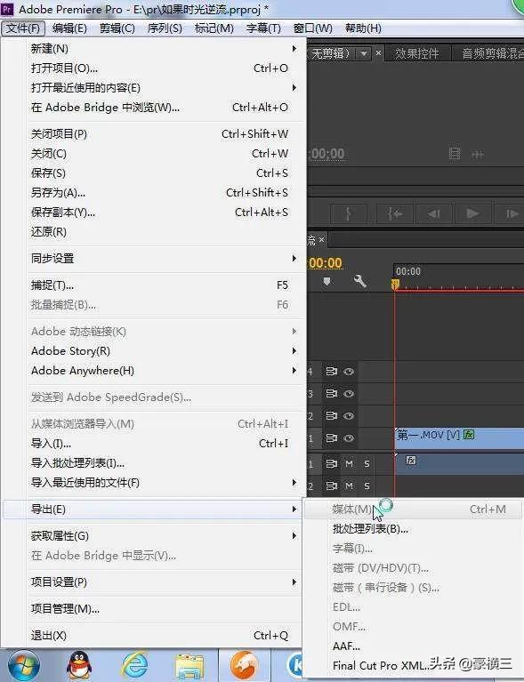Image resolution: width=524 pixels, height=682 pixels.
Task: Toggle sync lock on video track 1
Action: click(x=332, y=438)
